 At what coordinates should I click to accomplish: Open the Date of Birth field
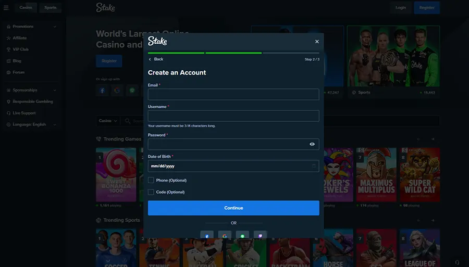pos(233,166)
